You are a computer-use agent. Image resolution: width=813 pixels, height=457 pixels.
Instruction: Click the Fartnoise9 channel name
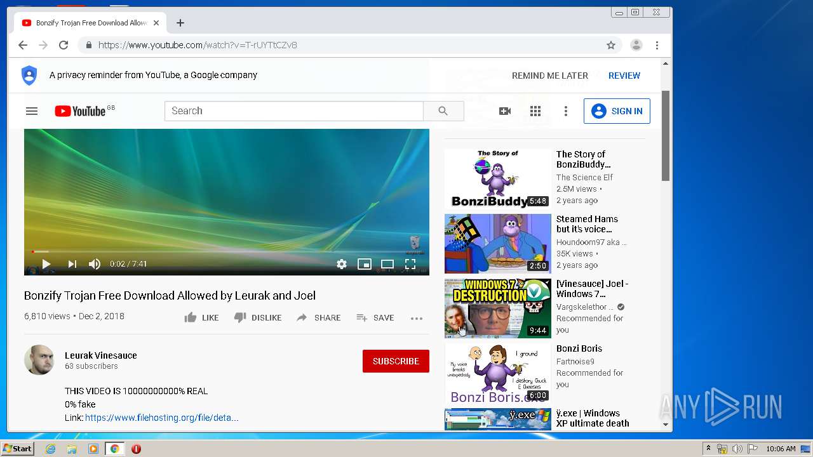coord(575,362)
